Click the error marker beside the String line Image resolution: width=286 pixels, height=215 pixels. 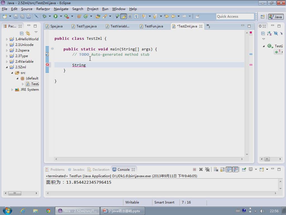pos(47,65)
